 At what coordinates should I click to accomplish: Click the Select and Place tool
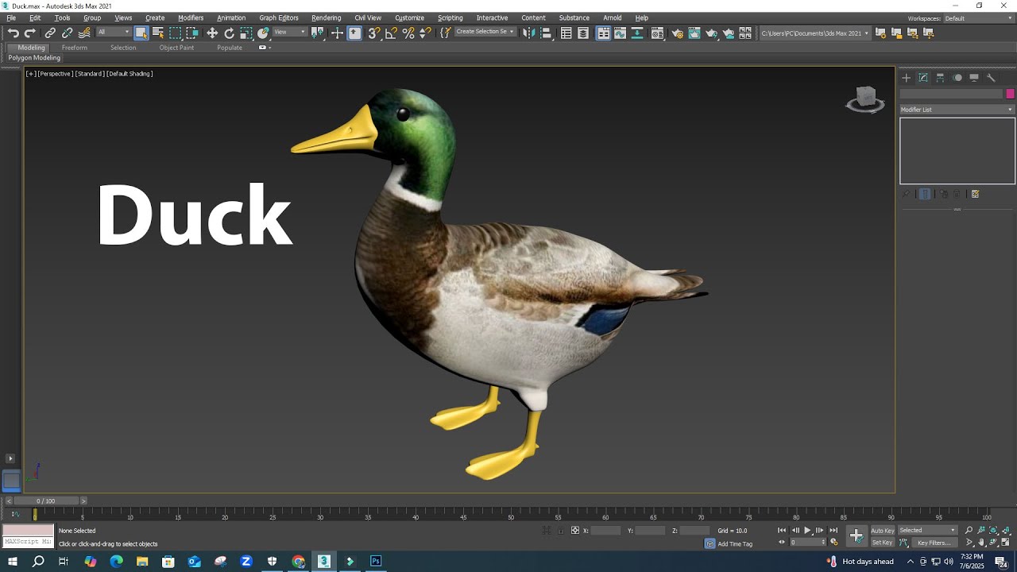point(263,33)
